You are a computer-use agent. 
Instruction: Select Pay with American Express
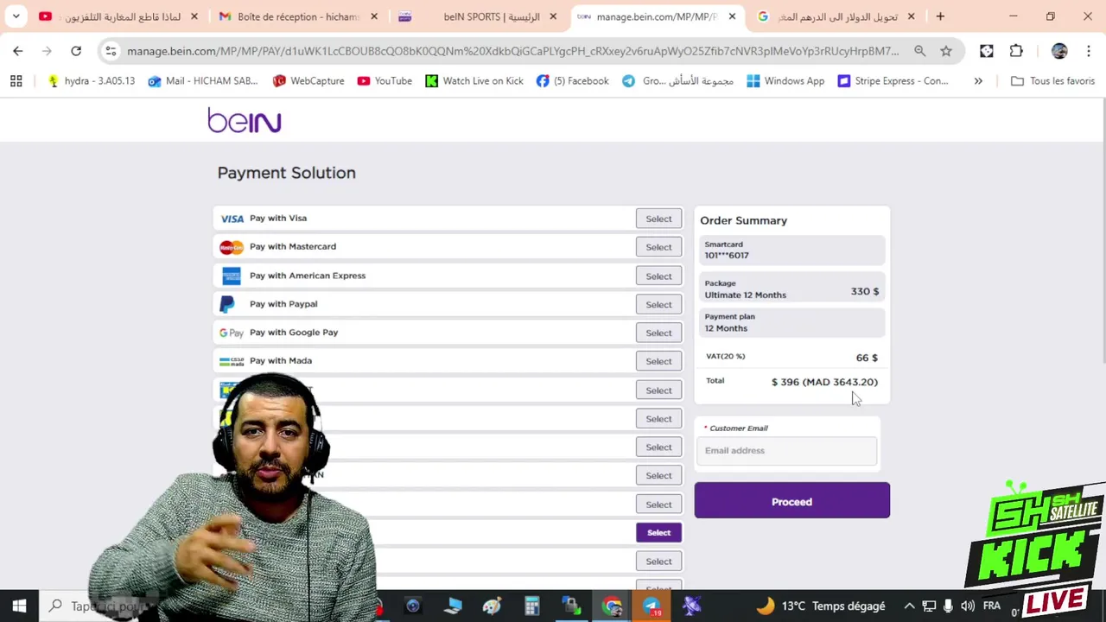pyautogui.click(x=658, y=276)
